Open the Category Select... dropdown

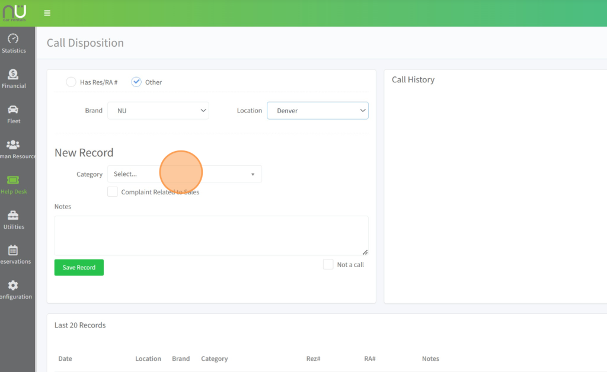tap(184, 174)
